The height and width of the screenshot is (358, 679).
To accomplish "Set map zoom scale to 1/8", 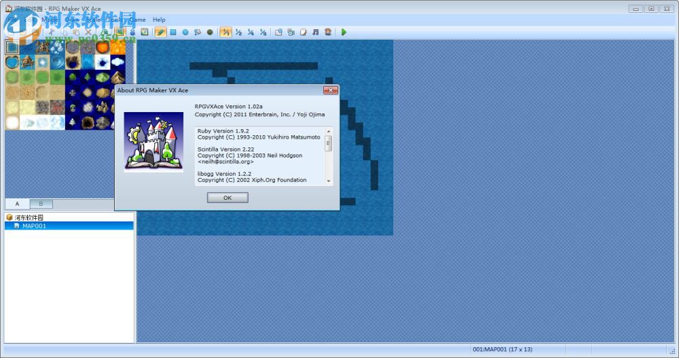I will tap(263, 32).
